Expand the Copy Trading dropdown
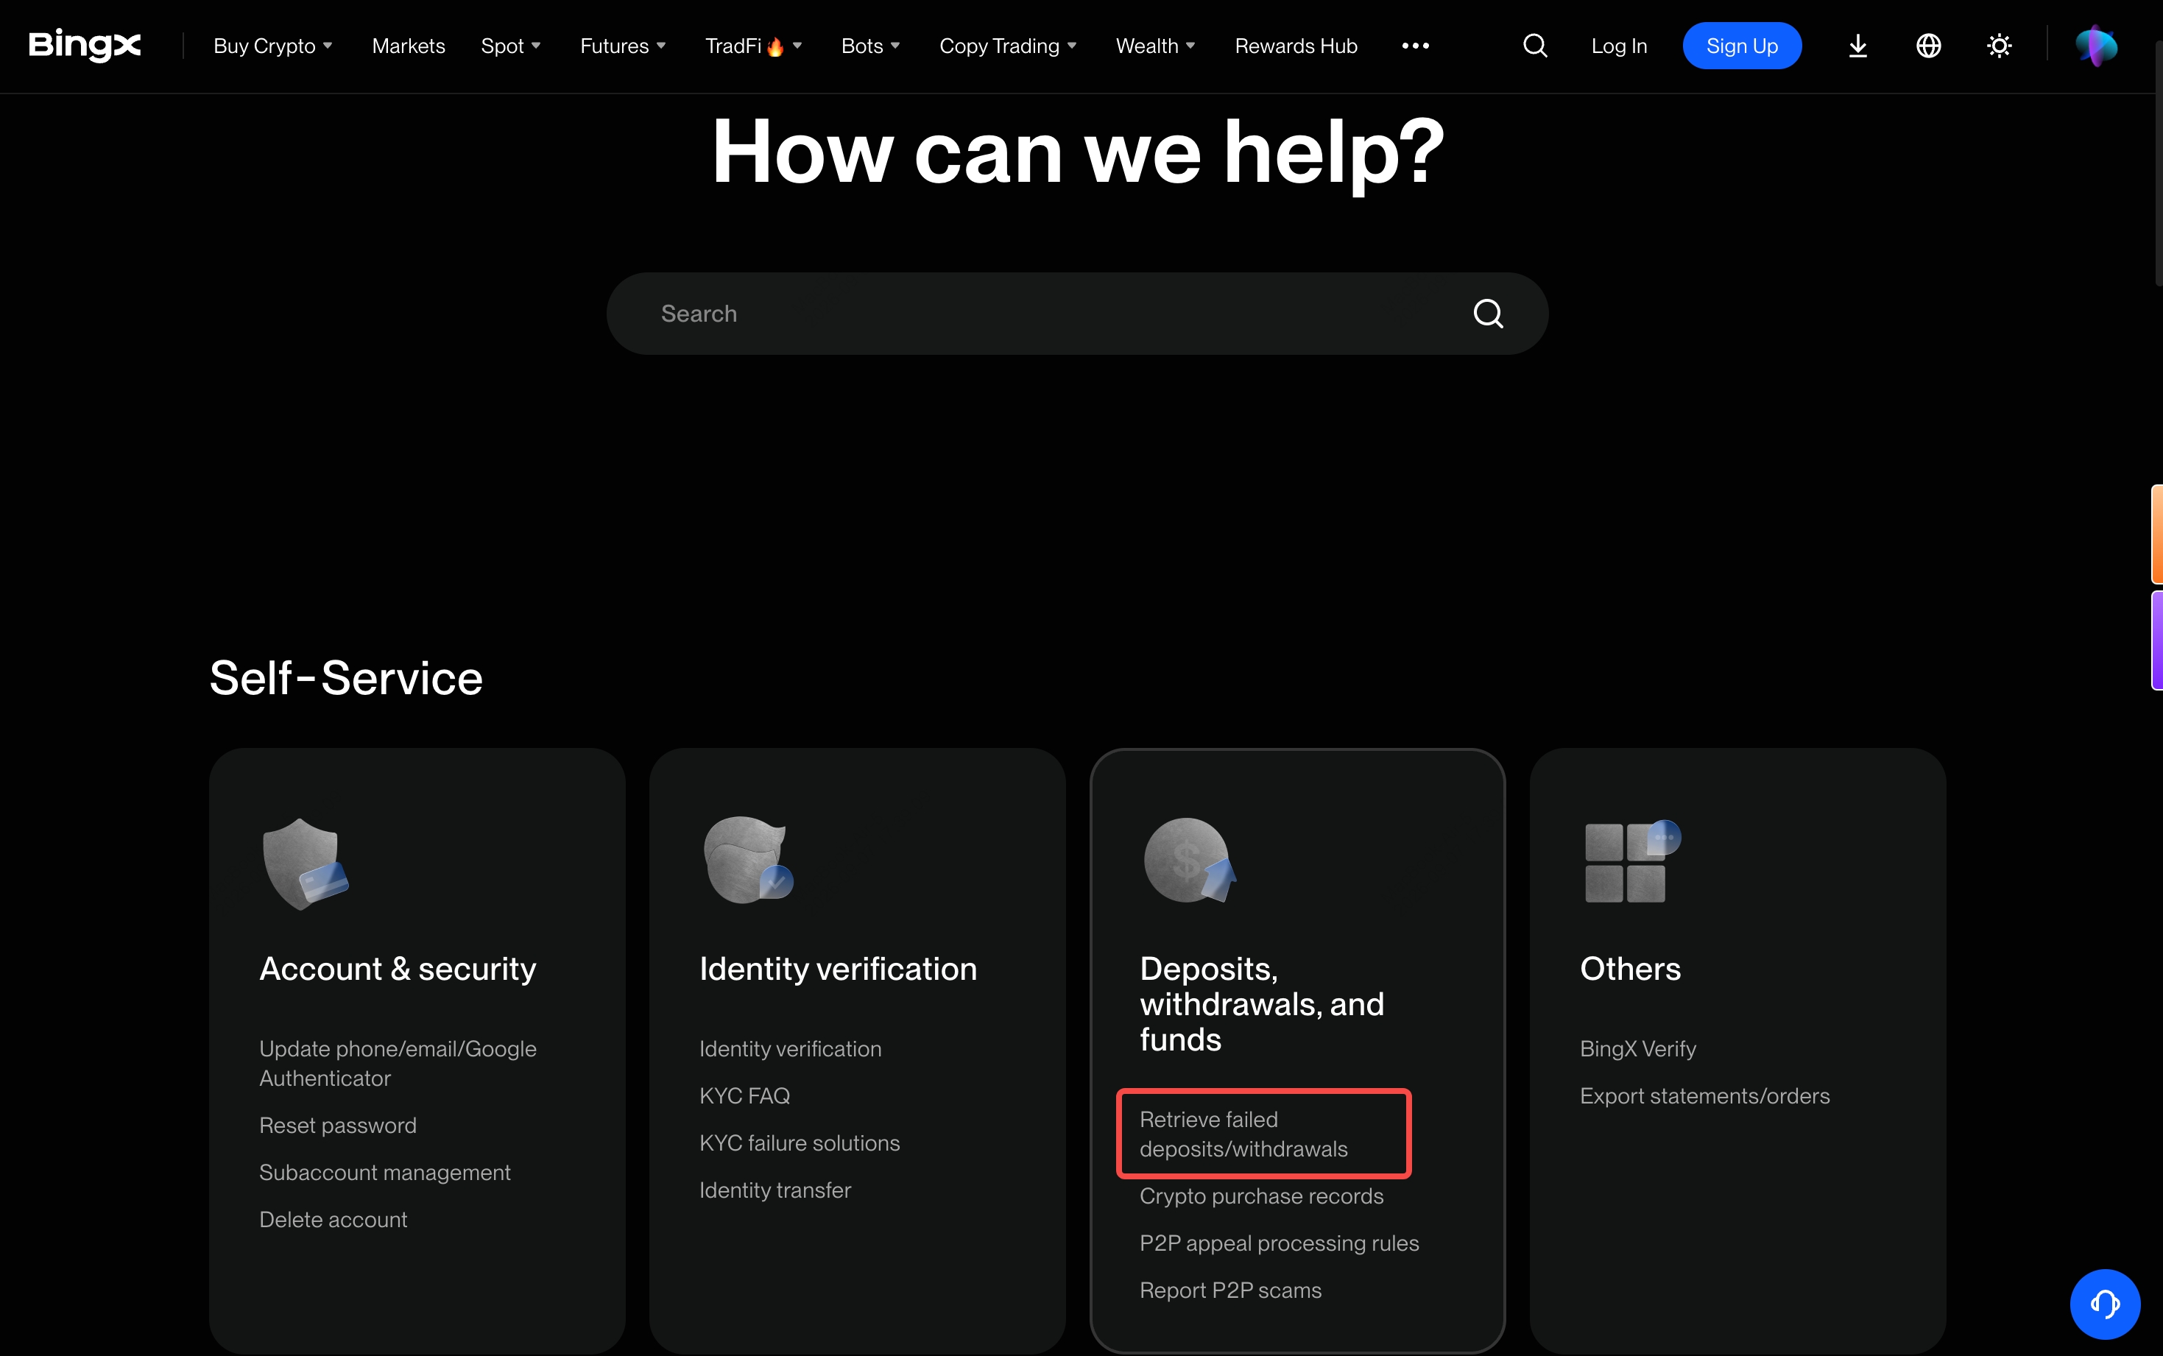This screenshot has height=1356, width=2163. click(1007, 46)
